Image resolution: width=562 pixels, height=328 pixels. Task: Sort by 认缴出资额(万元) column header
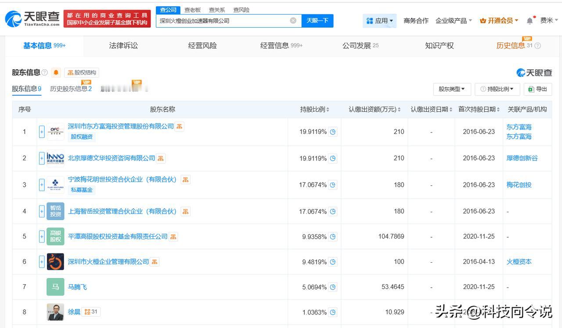(375, 110)
